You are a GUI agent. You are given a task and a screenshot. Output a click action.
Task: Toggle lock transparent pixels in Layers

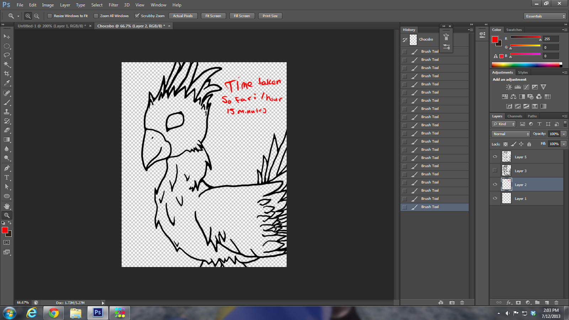pos(505,144)
